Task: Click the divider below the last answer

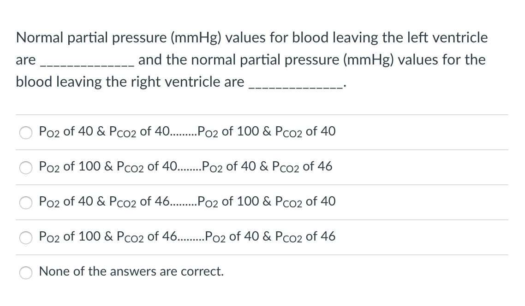Action: click(x=262, y=255)
